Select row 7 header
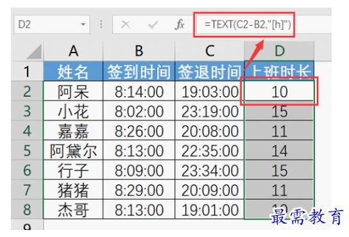This screenshot has width=349, height=237. click(27, 190)
